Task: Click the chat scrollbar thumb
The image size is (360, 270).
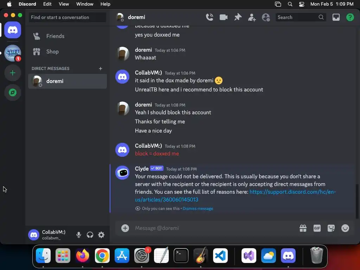Action: (357, 201)
